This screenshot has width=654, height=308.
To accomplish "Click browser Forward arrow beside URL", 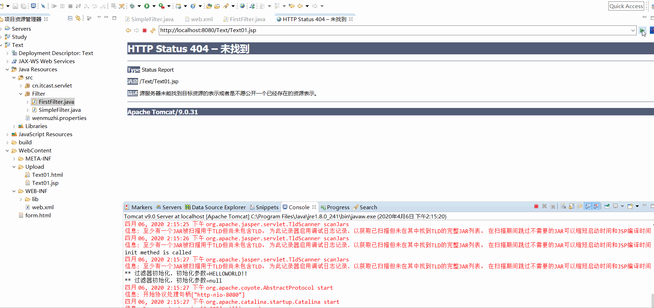I will click(x=137, y=30).
